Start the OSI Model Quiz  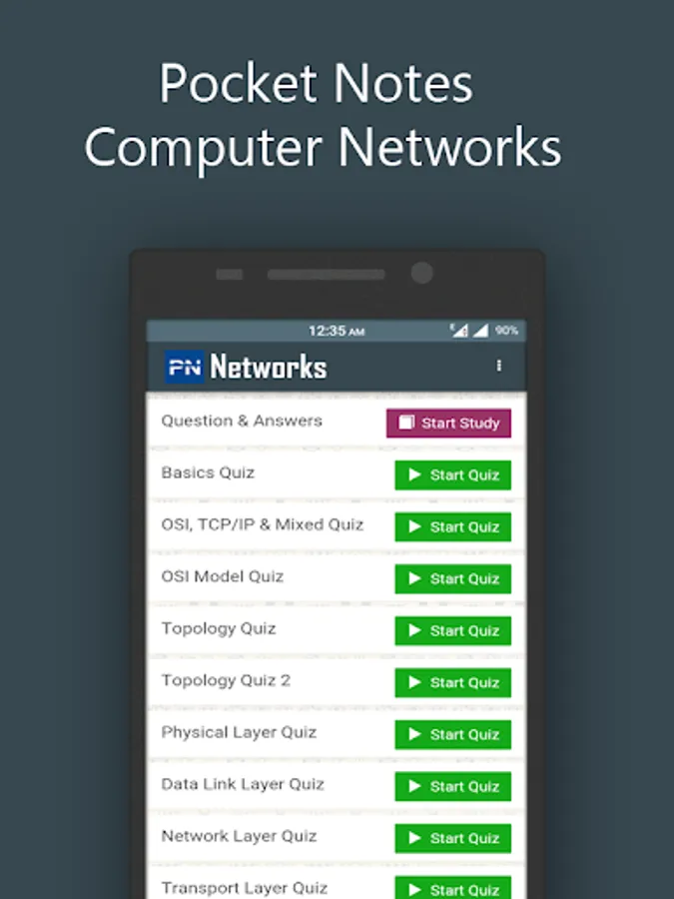(x=452, y=579)
